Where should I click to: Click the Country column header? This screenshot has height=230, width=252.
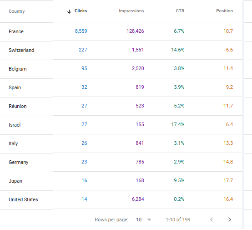pyautogui.click(x=16, y=11)
